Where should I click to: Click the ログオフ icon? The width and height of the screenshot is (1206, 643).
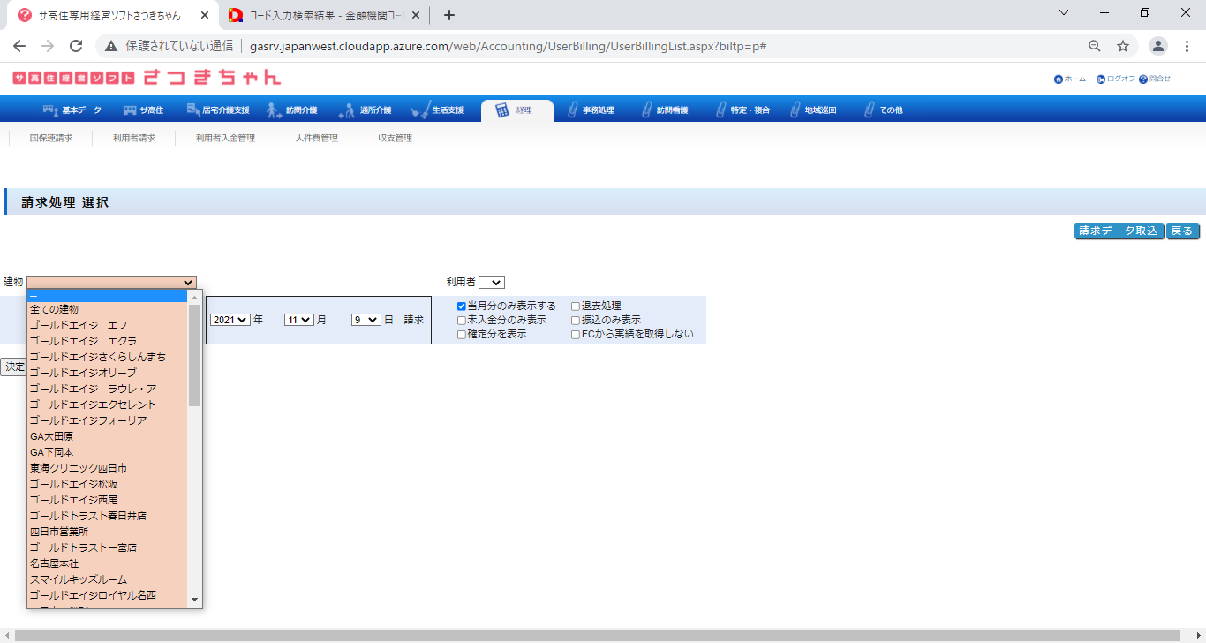(1101, 79)
